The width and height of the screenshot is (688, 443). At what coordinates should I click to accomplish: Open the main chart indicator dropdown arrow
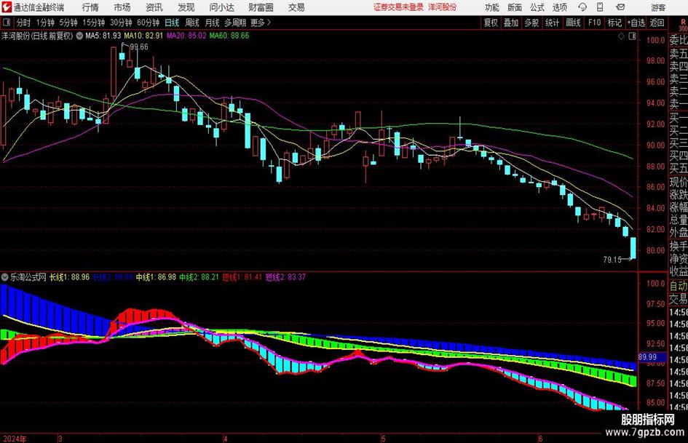click(79, 36)
